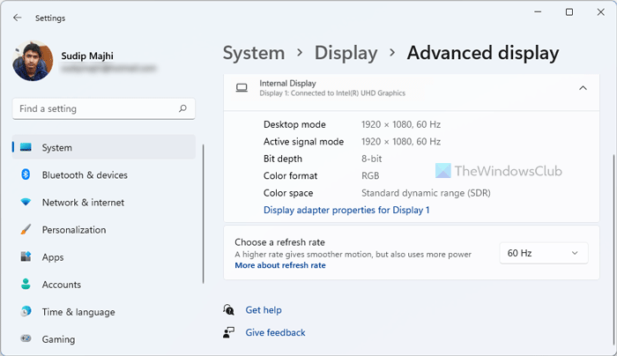The height and width of the screenshot is (356, 617).
Task: Click Sudip Majhi profile picture
Action: pyautogui.click(x=34, y=59)
